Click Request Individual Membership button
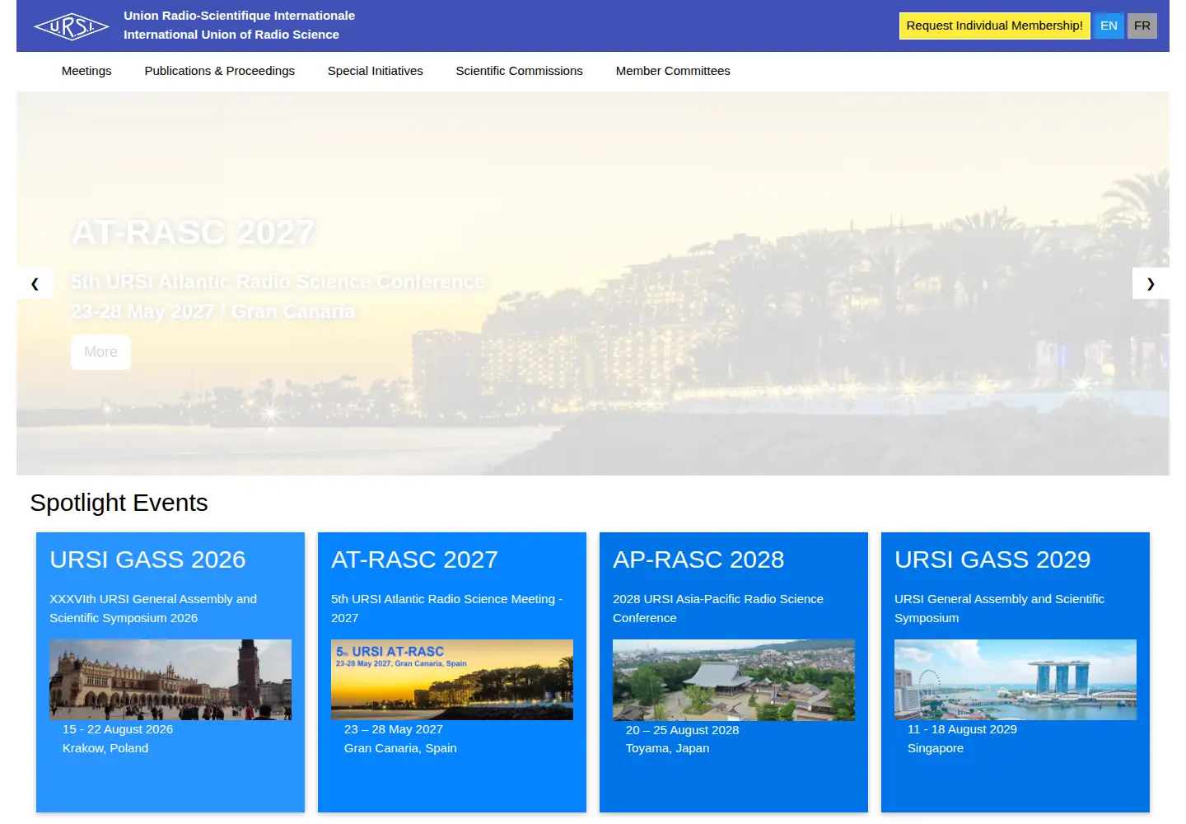1186x824 pixels. (x=995, y=26)
